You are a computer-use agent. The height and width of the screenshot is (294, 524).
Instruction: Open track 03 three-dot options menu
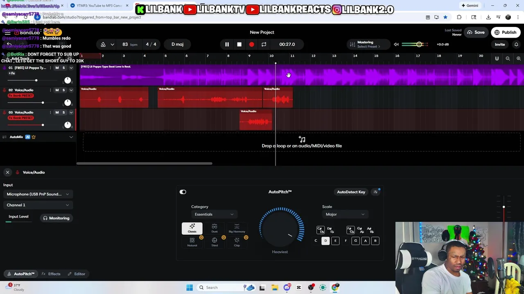(x=50, y=112)
